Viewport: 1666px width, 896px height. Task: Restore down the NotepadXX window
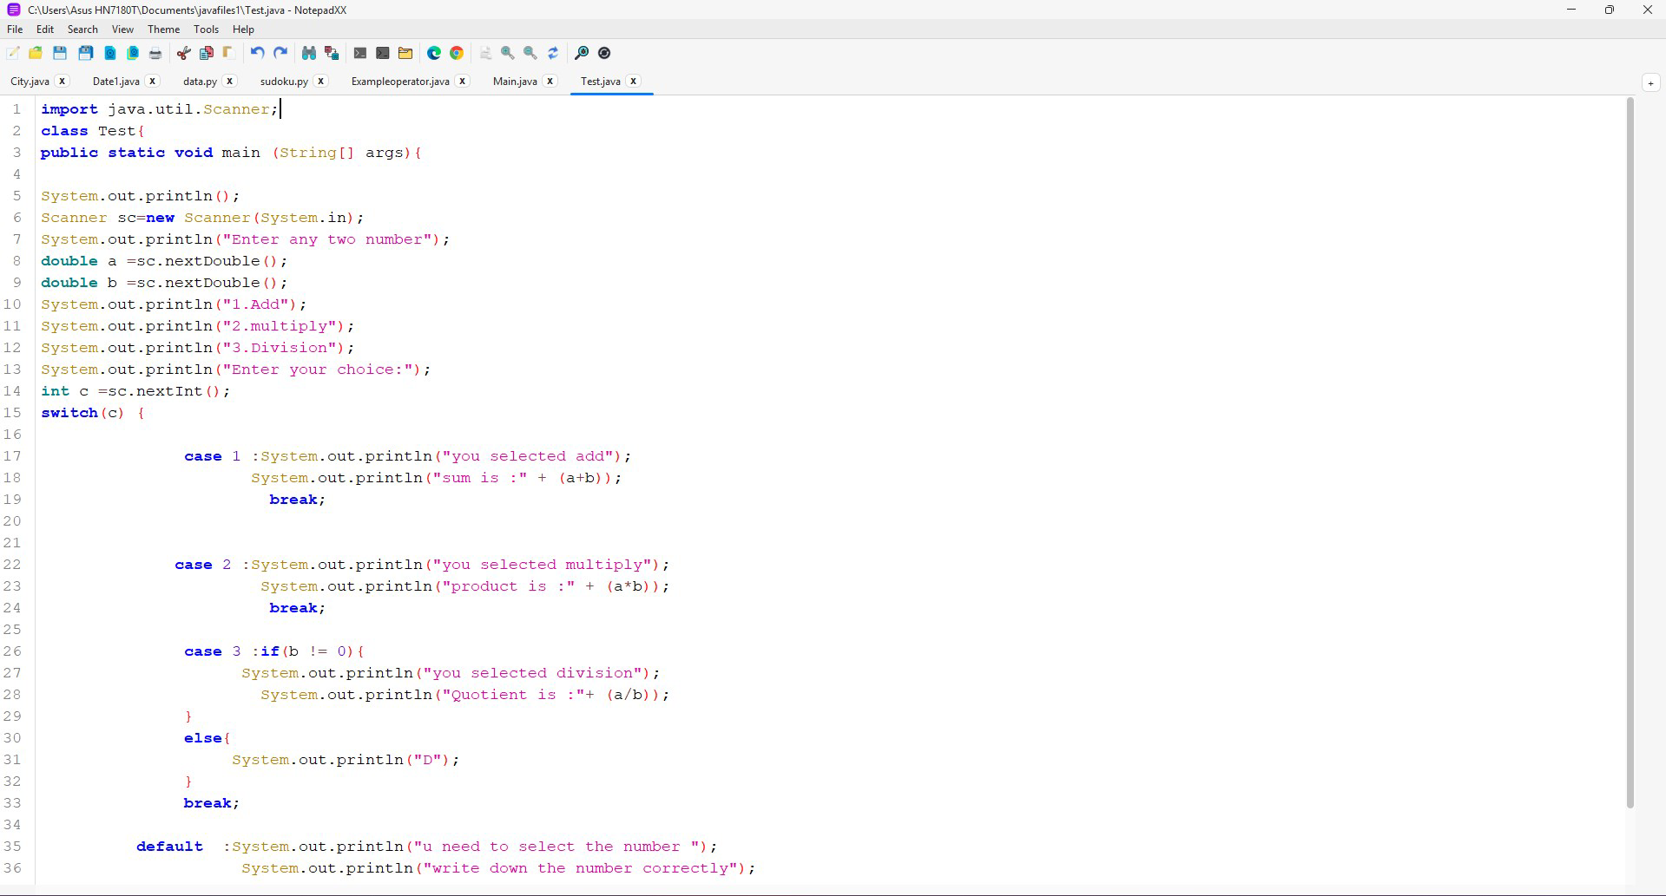click(1609, 10)
